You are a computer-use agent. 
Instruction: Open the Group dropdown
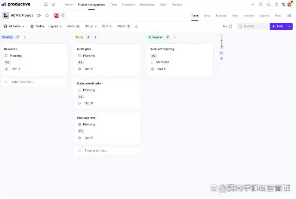pyautogui.click(x=90, y=26)
